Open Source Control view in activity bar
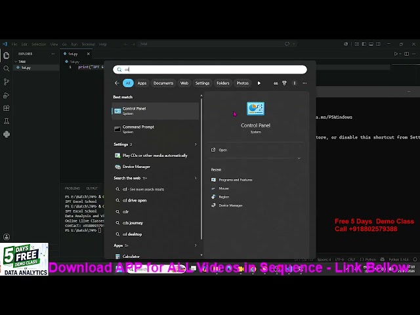 [7, 82]
